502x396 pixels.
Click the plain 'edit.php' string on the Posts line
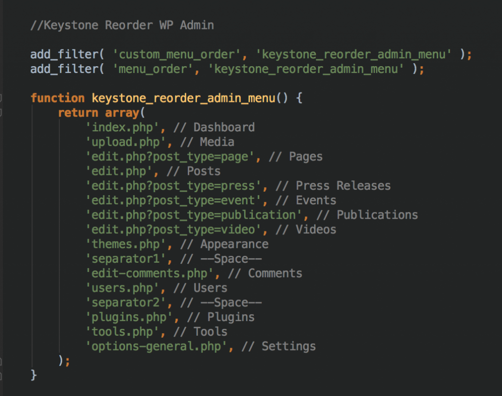119,171
